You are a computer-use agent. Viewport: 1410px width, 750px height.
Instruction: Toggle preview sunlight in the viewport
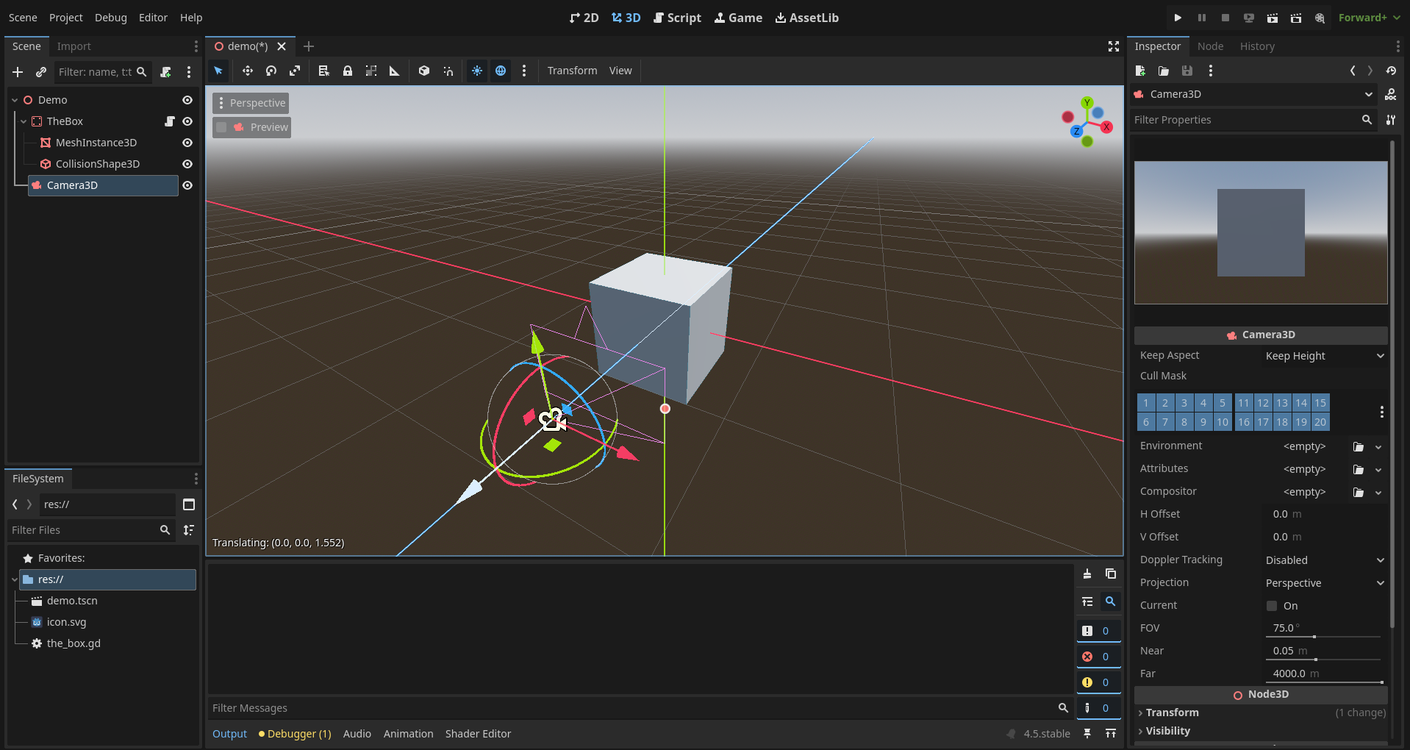[477, 71]
